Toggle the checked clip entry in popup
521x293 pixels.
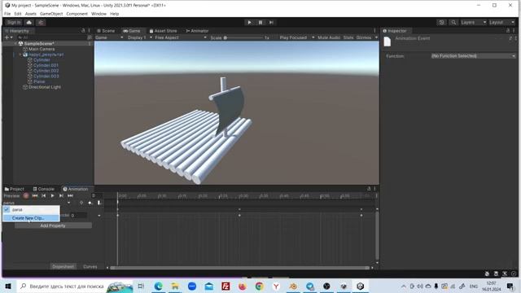click(x=31, y=210)
